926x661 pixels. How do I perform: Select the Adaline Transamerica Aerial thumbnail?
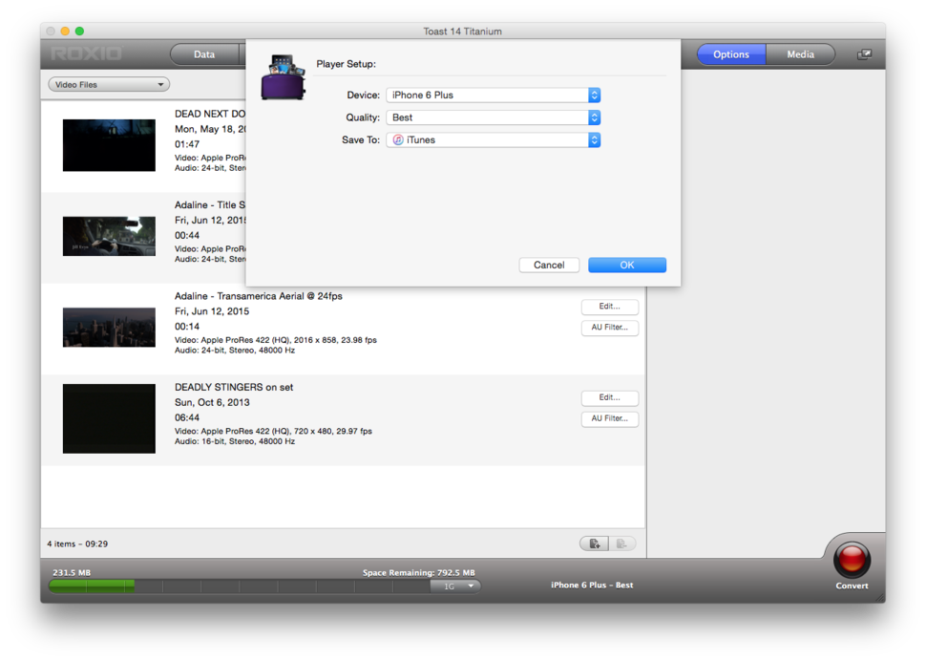(109, 328)
